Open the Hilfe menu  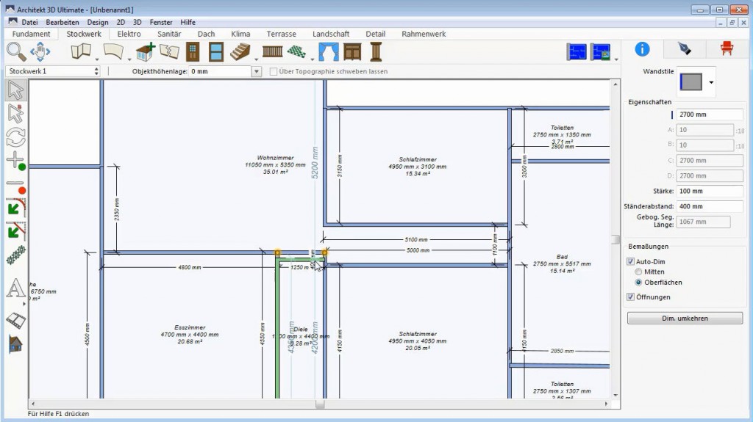point(188,22)
